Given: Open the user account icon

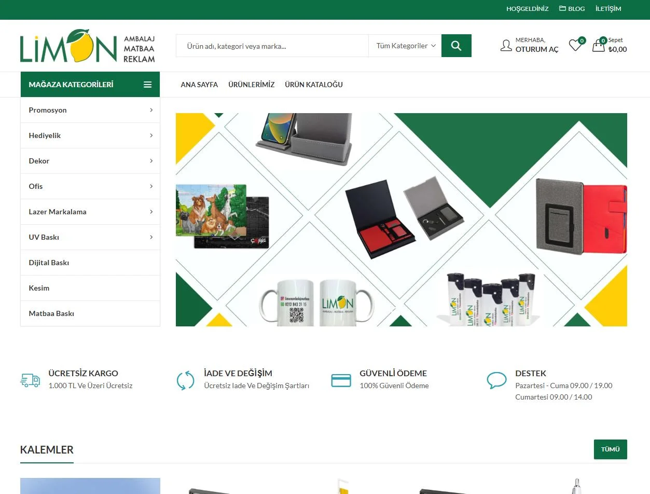Looking at the screenshot, I should tap(506, 45).
